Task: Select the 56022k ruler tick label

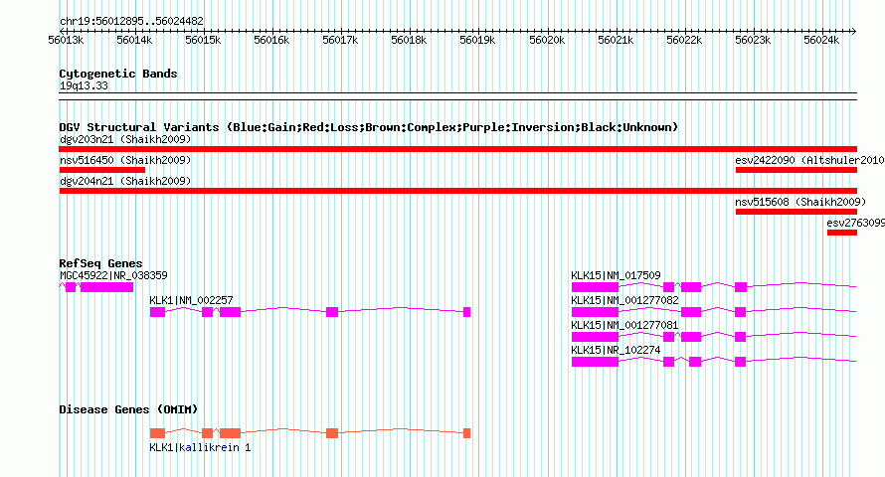Action: coord(684,40)
